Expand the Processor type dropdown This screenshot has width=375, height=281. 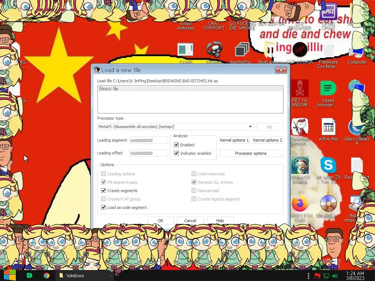[x=250, y=127]
